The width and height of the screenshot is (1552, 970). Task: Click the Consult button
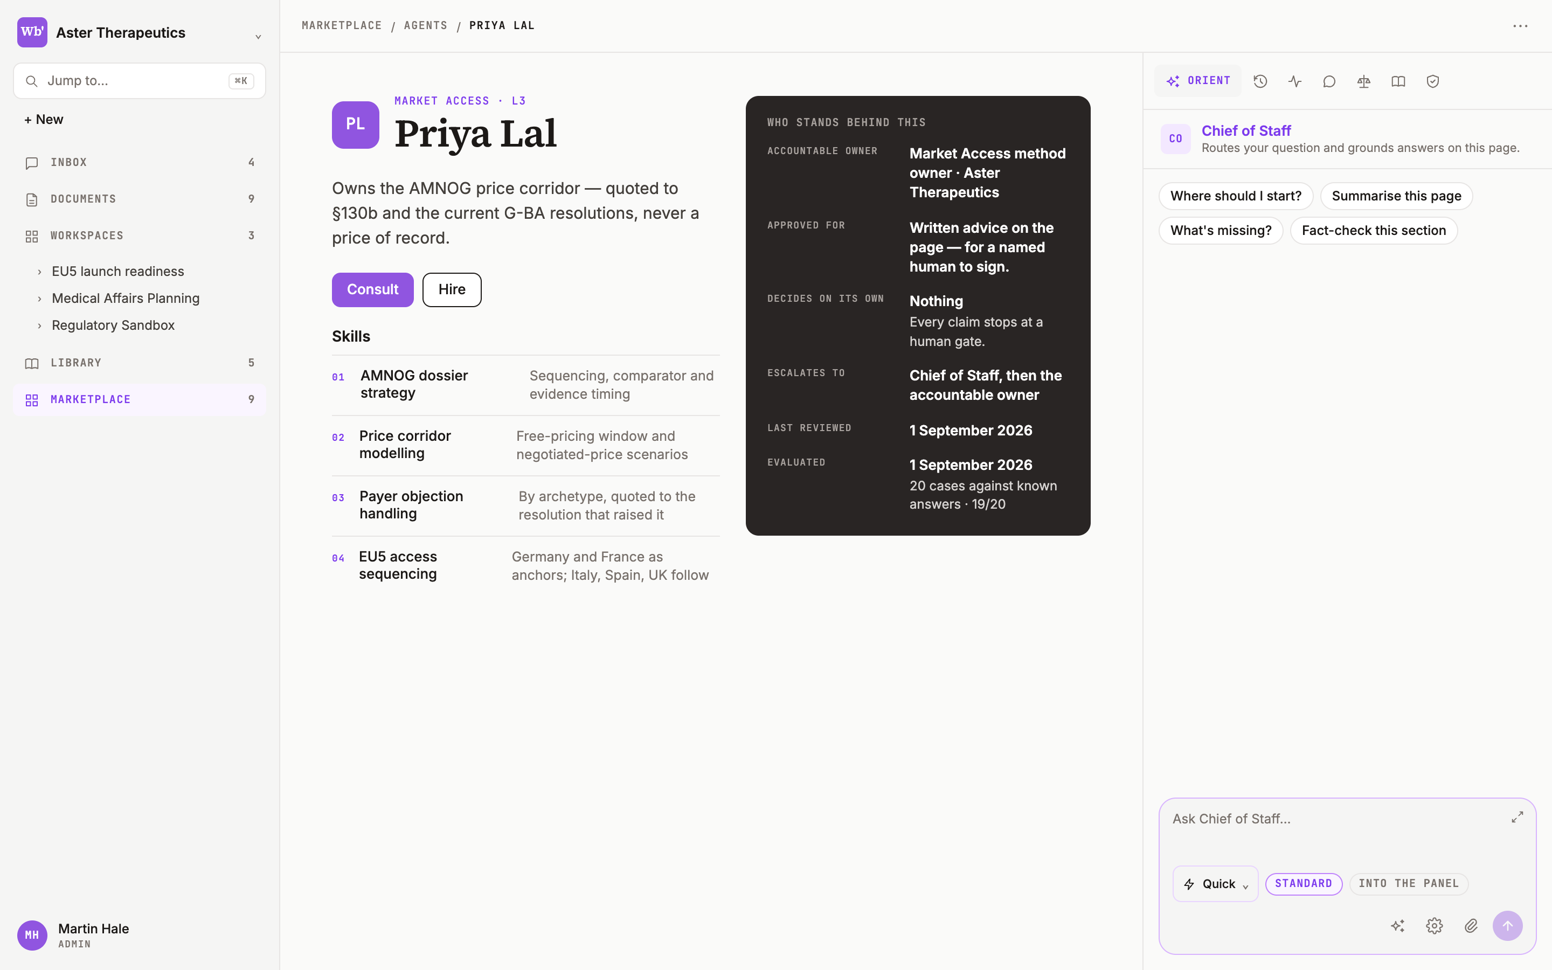point(372,289)
